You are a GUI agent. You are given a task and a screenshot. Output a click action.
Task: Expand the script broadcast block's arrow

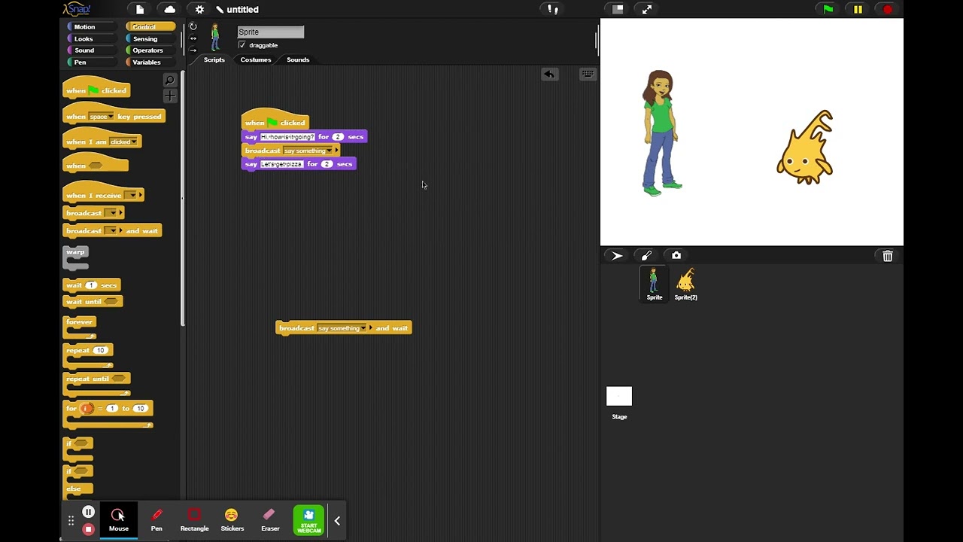tap(337, 151)
